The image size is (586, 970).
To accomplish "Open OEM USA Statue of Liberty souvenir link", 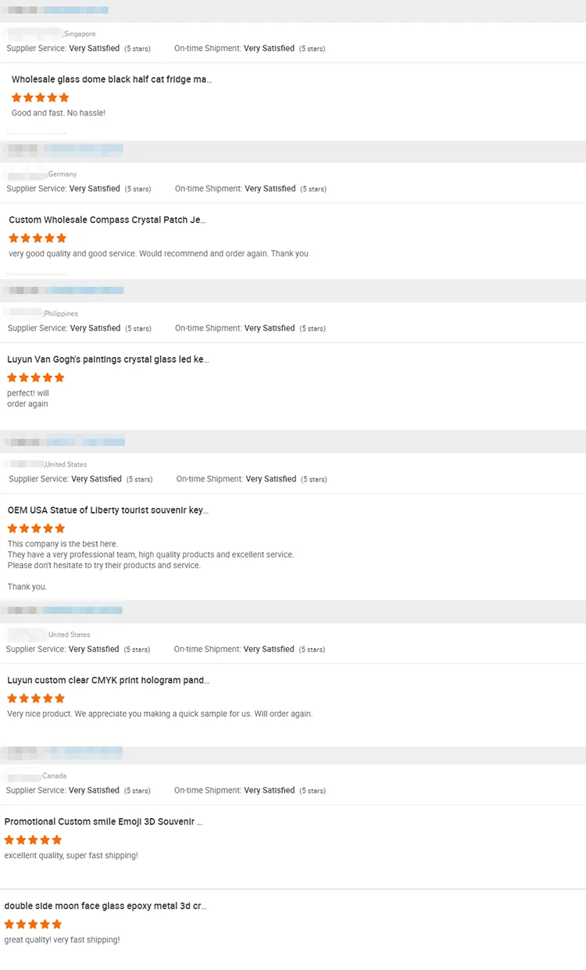I will [108, 510].
